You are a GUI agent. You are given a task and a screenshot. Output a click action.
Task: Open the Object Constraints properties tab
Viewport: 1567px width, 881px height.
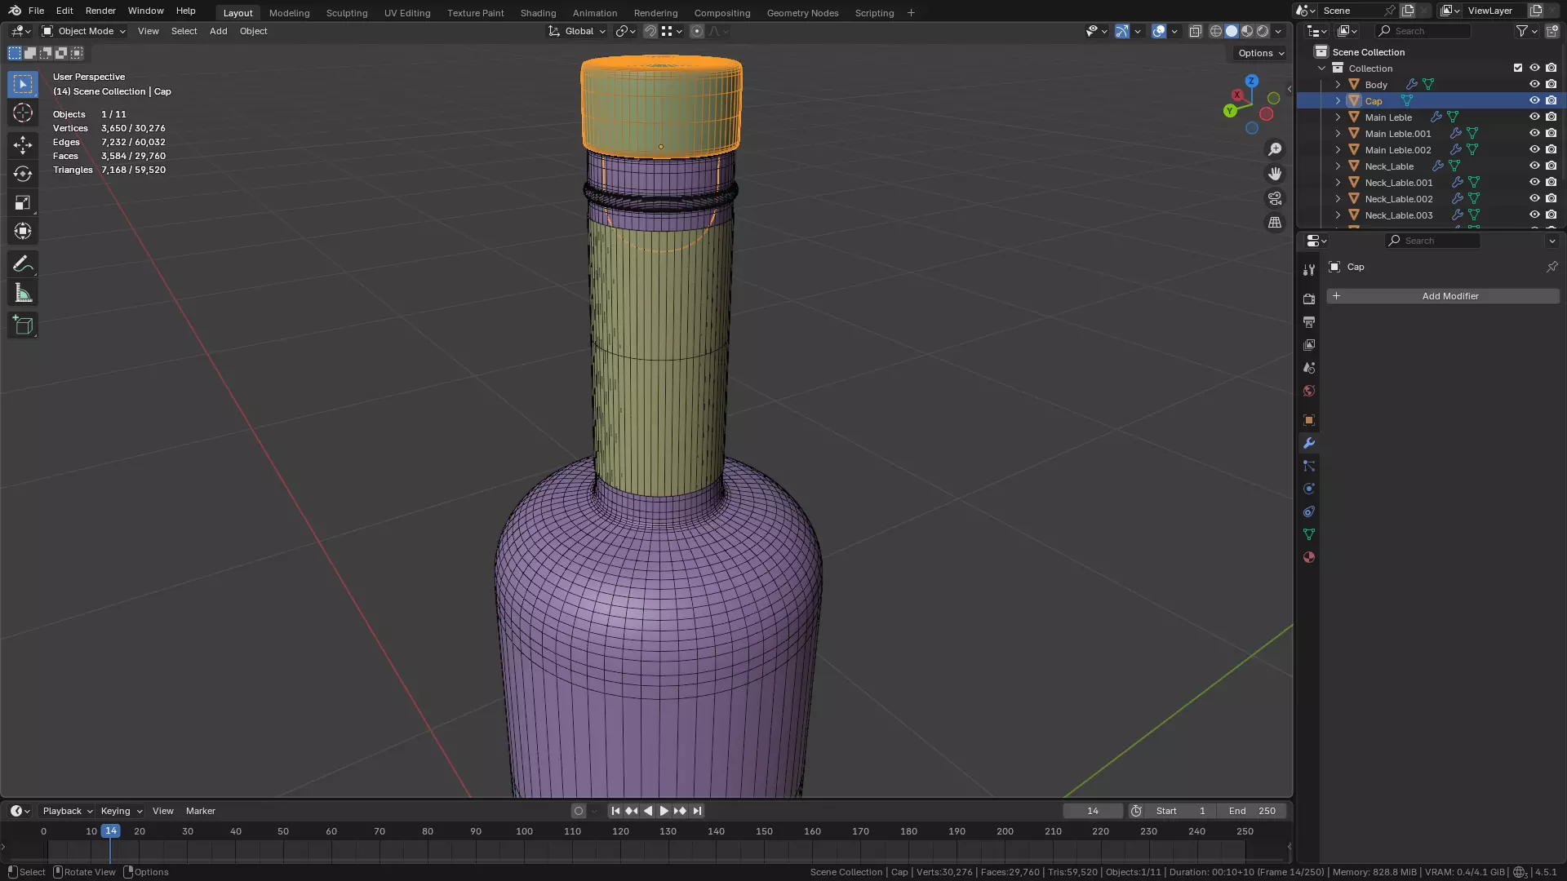point(1309,511)
